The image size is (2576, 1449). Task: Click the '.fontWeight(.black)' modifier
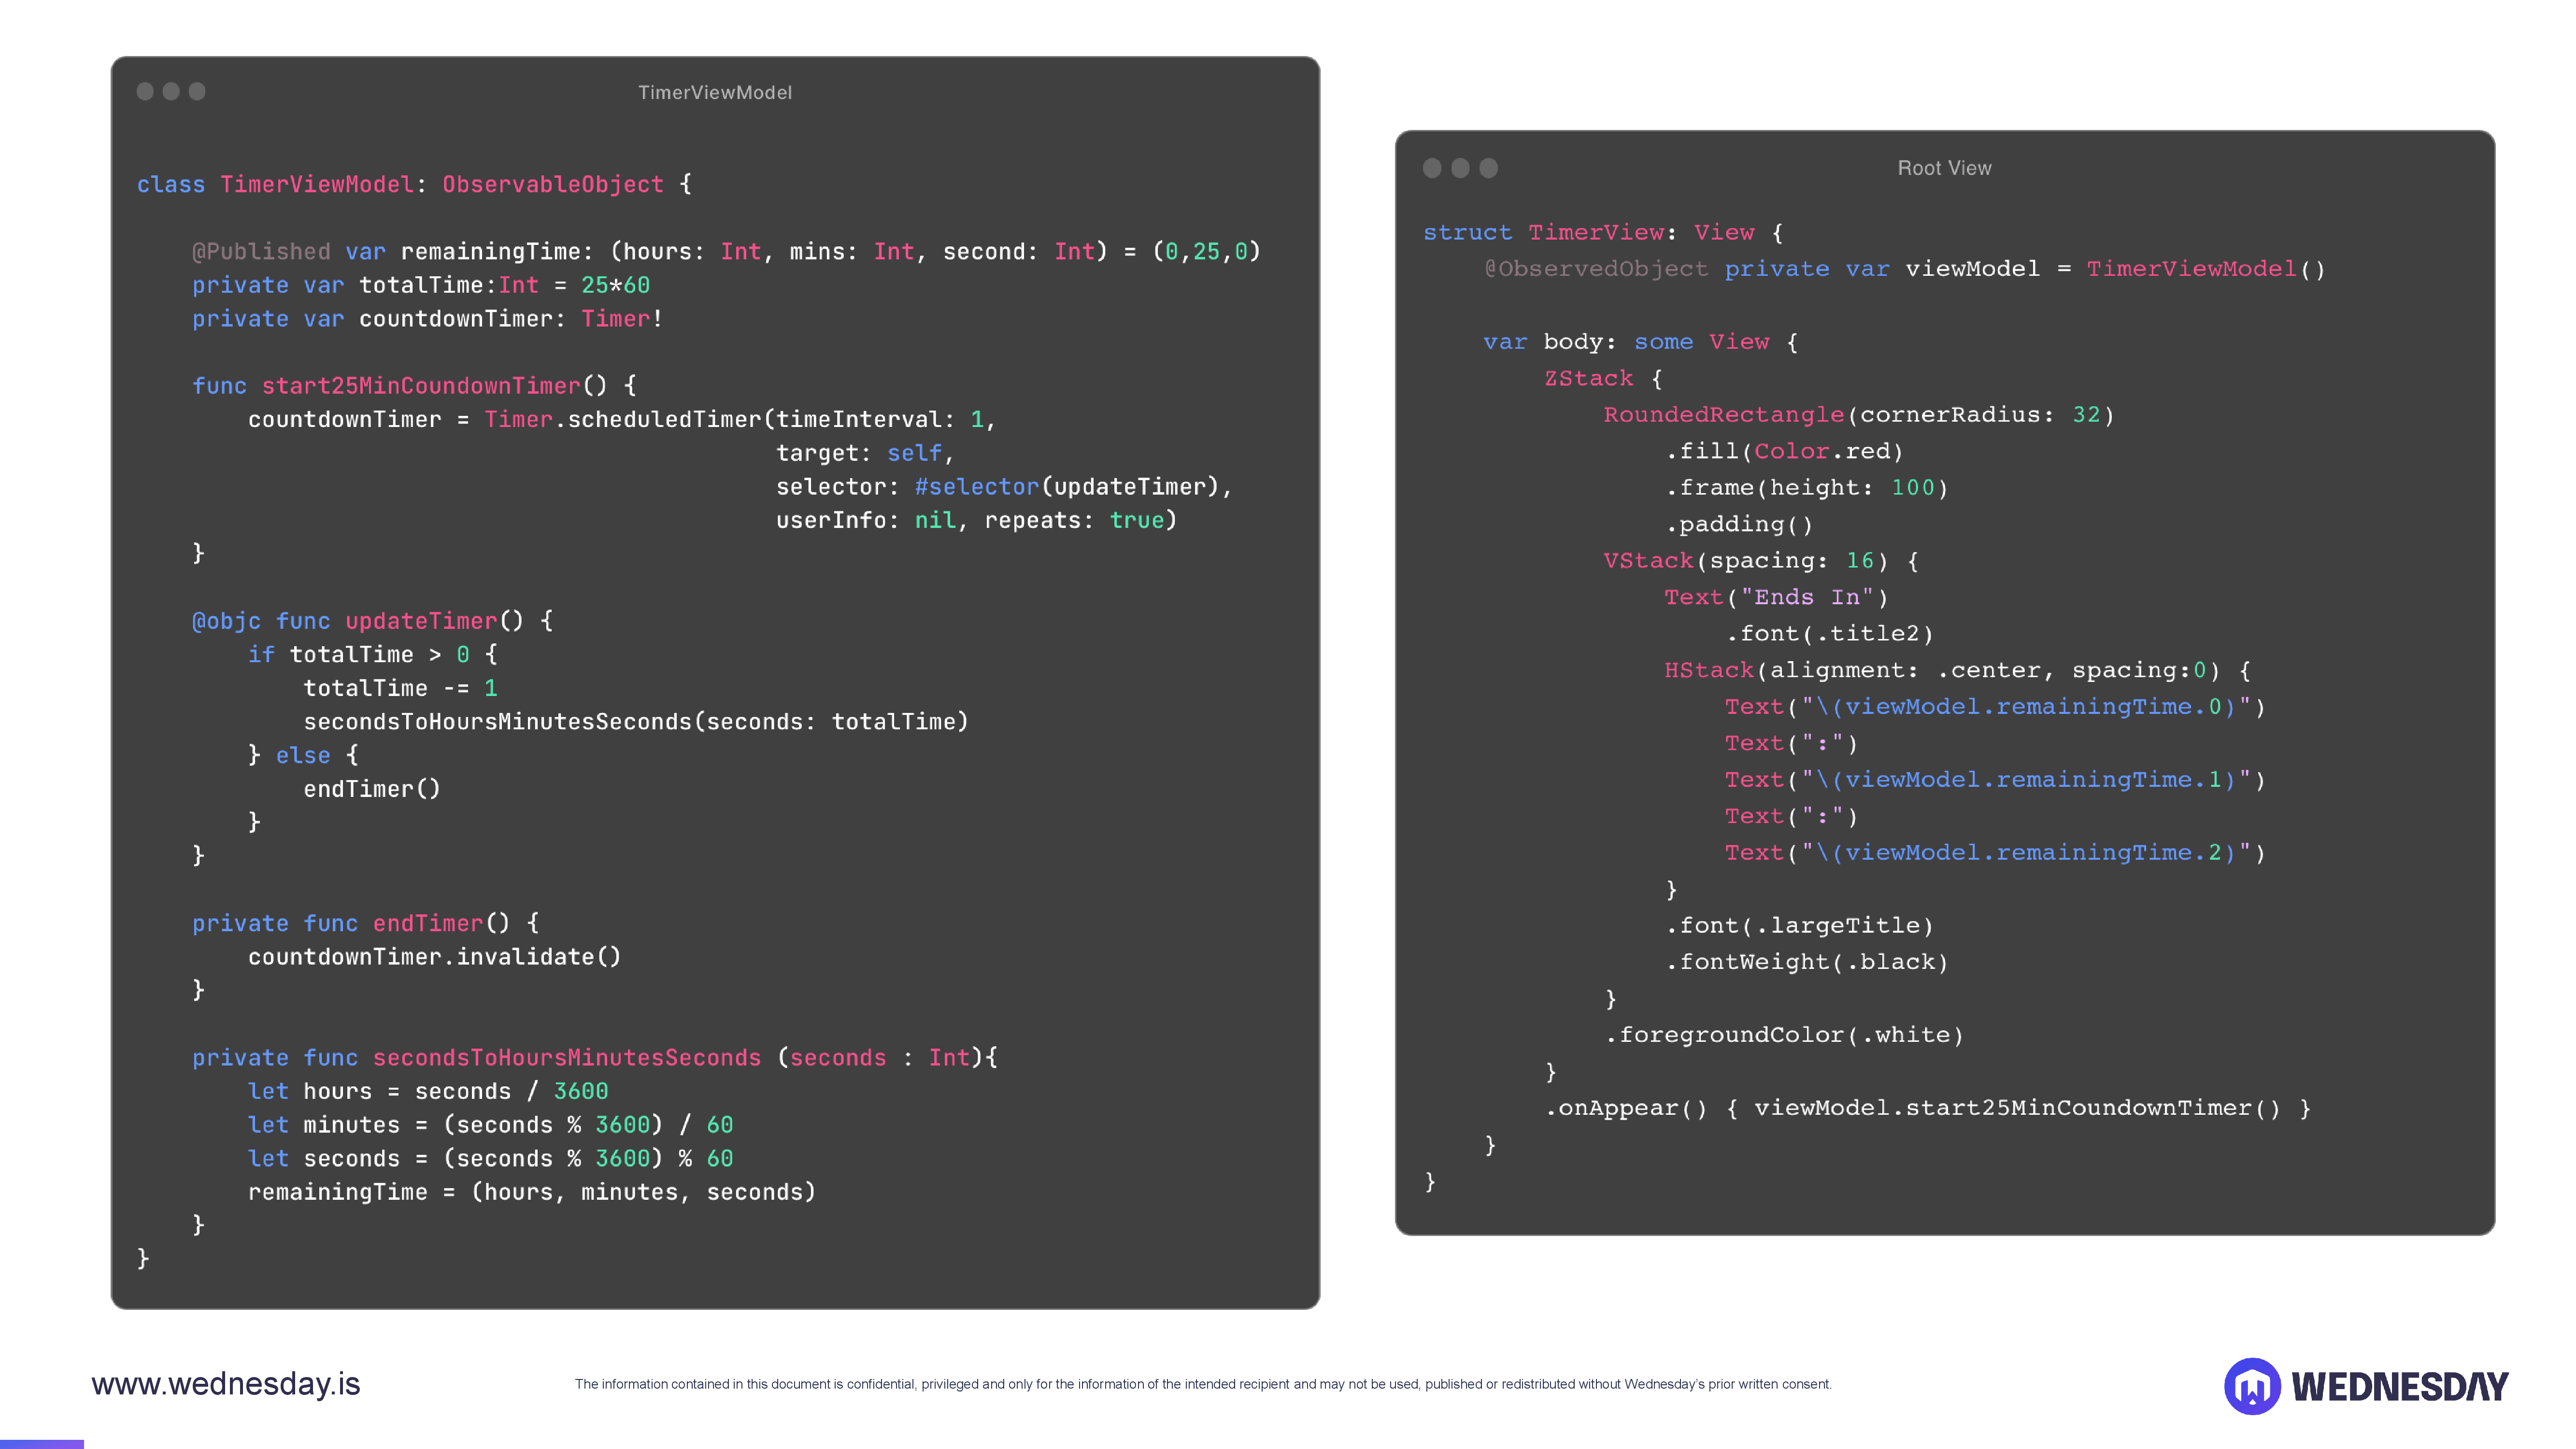[1807, 963]
